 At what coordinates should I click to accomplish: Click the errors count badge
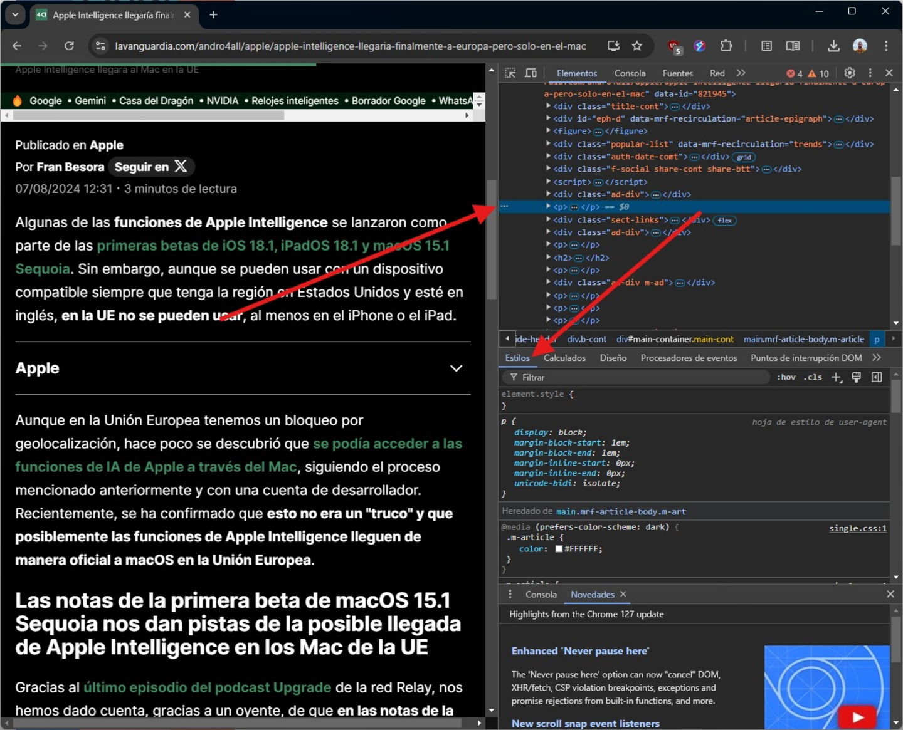click(795, 73)
